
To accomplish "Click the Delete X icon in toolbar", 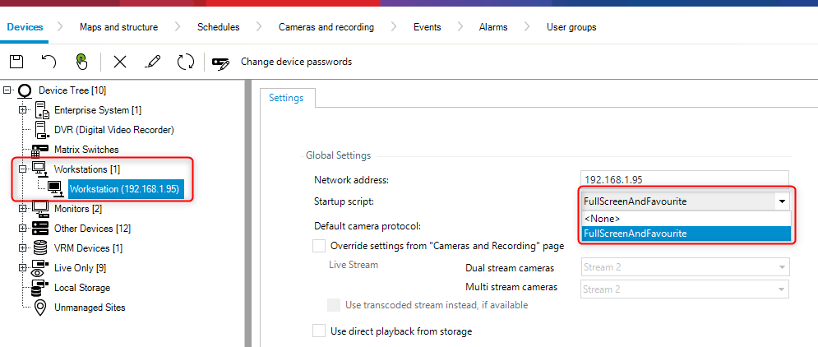I will click(x=120, y=62).
